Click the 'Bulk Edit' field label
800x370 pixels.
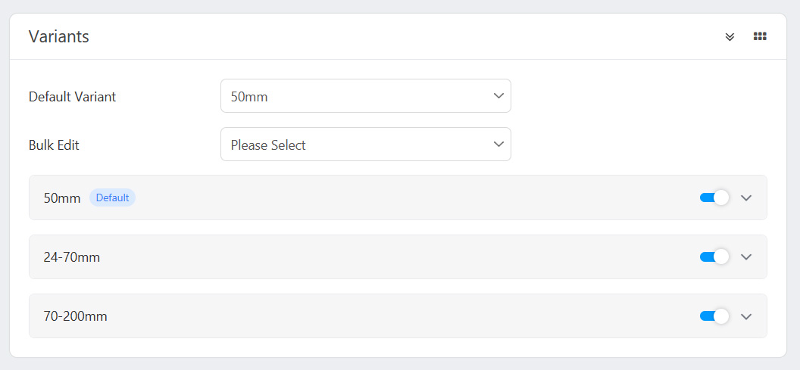point(54,145)
